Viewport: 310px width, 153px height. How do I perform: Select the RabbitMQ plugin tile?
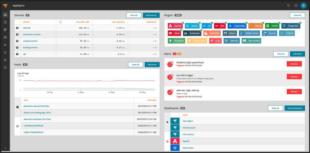tap(212, 33)
